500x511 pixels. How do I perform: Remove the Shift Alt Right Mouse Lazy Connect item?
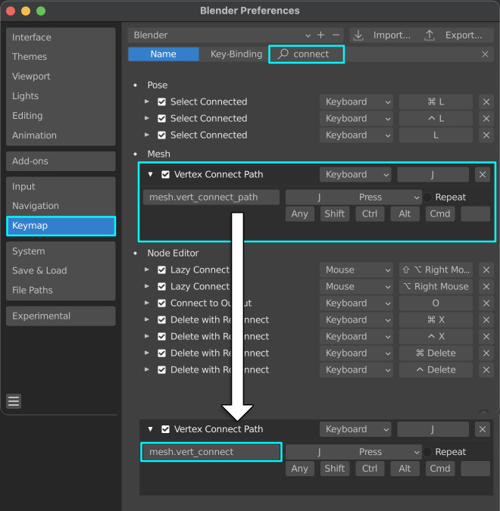coord(486,270)
